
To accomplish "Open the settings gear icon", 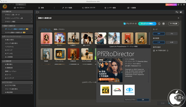I will click(x=184, y=5).
